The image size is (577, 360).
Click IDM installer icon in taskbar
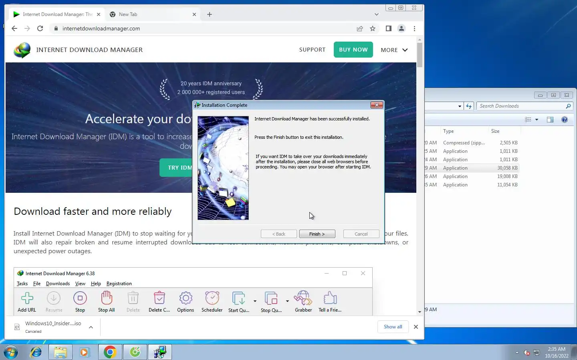(x=160, y=352)
